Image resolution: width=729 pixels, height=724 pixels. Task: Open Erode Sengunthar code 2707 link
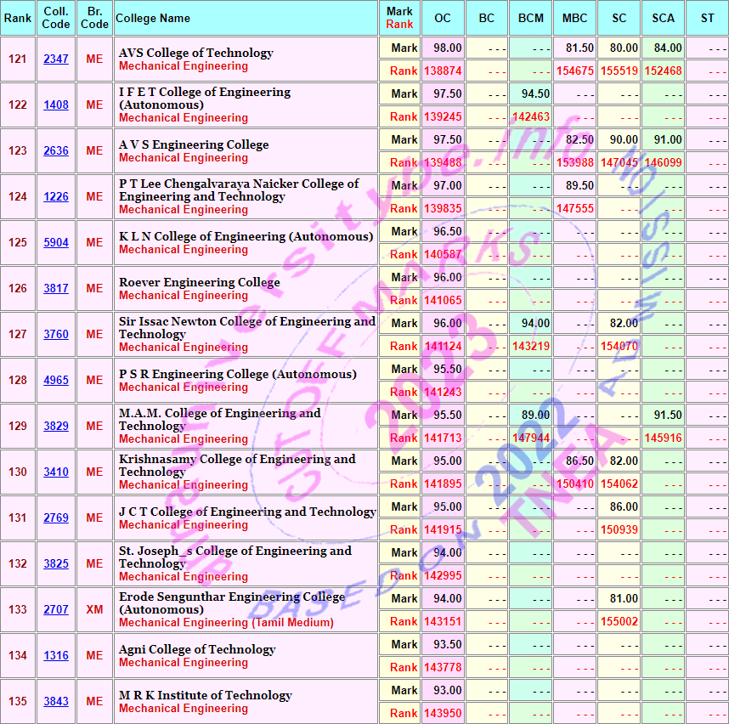click(x=56, y=610)
